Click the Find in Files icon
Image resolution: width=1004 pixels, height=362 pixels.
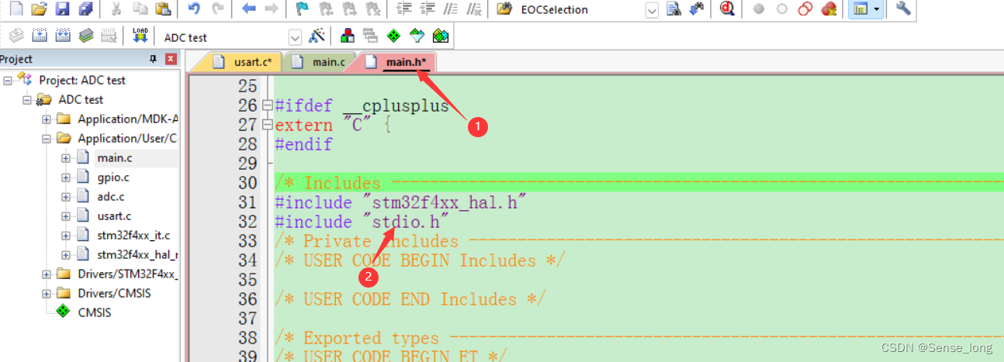coord(505,9)
